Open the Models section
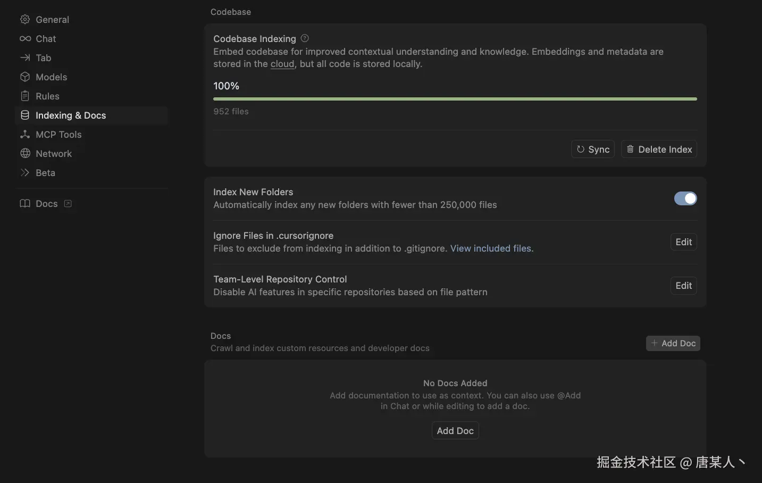Viewport: 762px width, 483px height. pyautogui.click(x=91, y=77)
